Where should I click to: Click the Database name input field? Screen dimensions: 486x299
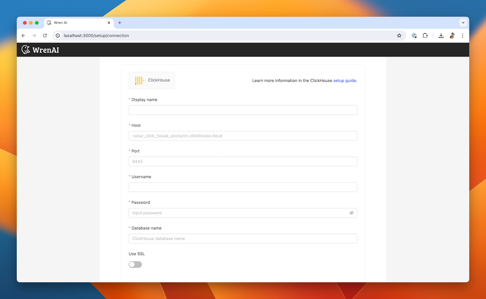click(x=243, y=239)
